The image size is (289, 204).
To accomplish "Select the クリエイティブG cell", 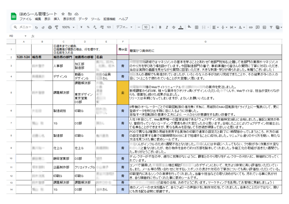I will [85, 167].
